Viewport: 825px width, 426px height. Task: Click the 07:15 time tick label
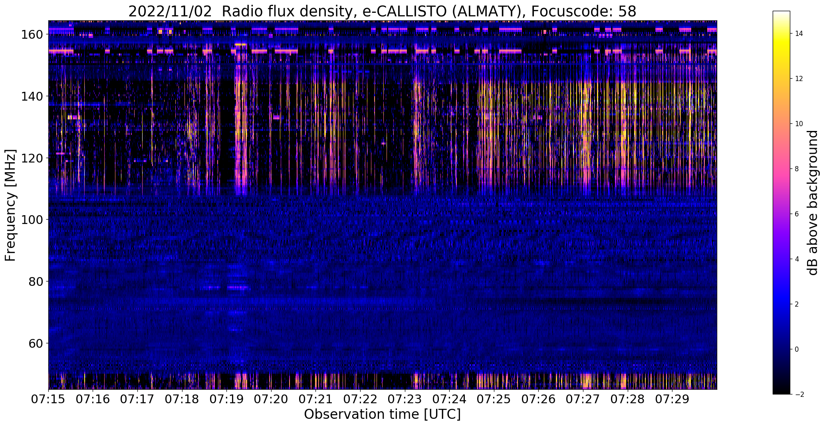(49, 399)
